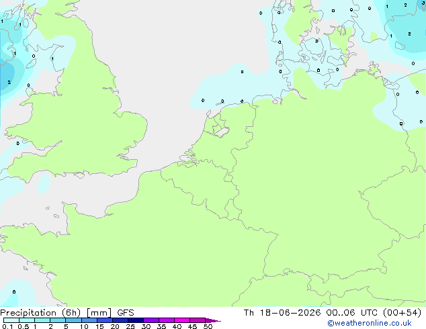Click the '(00+54)' forecast offset text
Viewport: 426px width, 329px height.
click(x=402, y=313)
